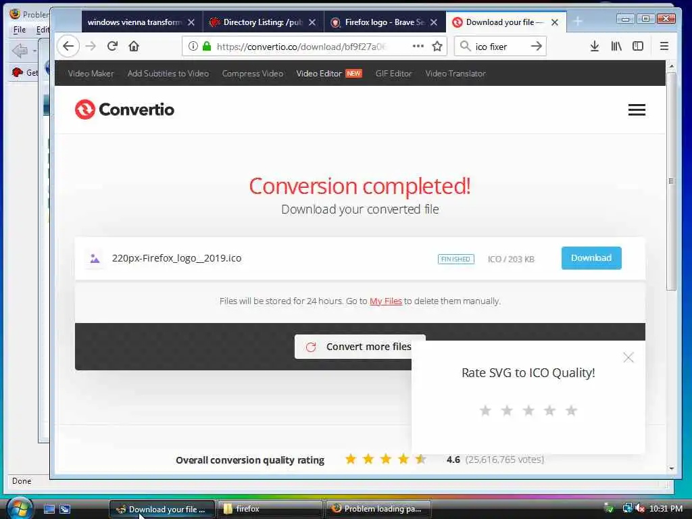Screen dimensions: 692x519
Task: Show site information icon in address bar
Action: point(193,46)
